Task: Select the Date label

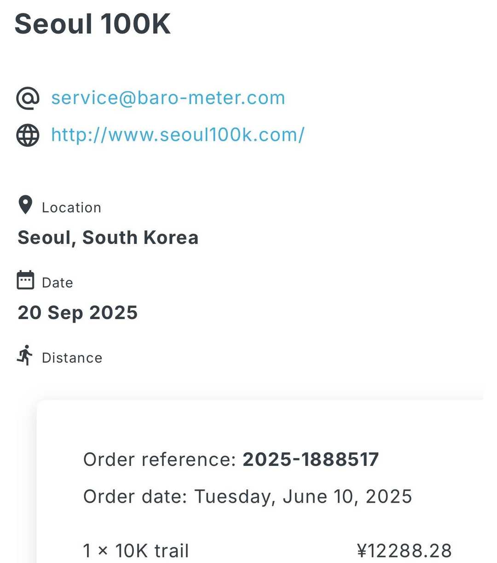Action: 58,283
